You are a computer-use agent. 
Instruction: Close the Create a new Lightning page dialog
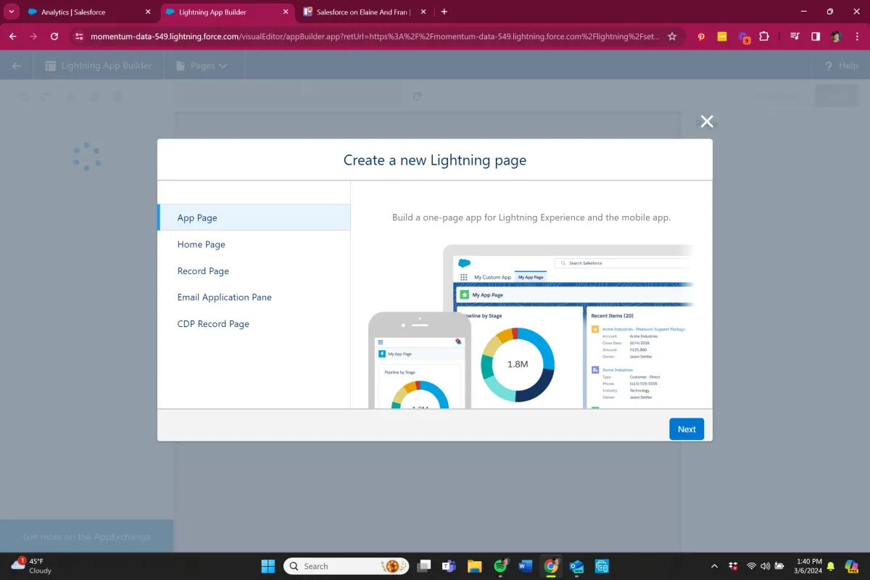[707, 122]
